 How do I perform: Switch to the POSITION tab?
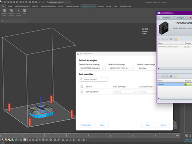pyautogui.click(x=35, y=6)
